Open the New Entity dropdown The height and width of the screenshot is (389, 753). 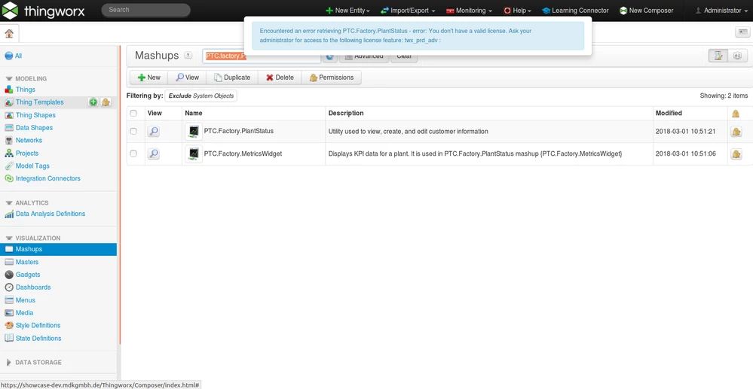(347, 11)
